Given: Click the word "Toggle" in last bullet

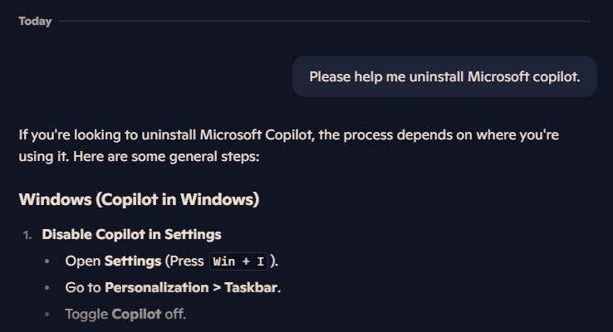Looking at the screenshot, I should pos(86,314).
